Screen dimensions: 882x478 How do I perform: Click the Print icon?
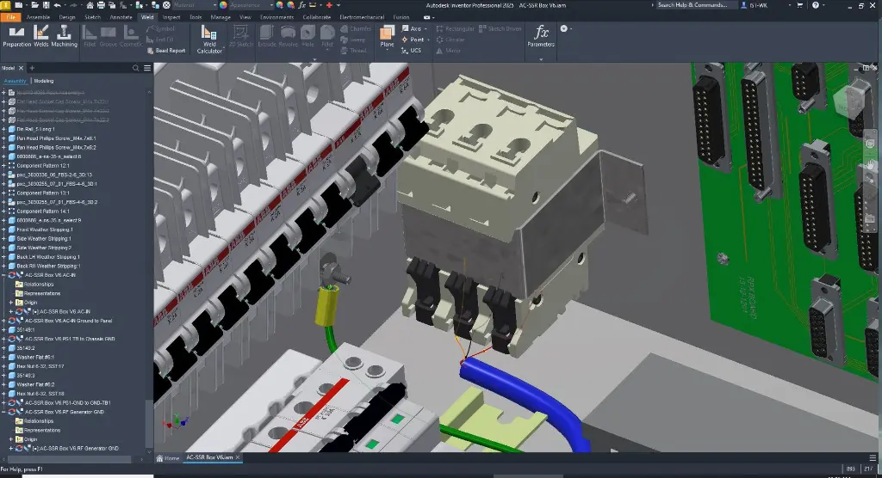(102, 5)
